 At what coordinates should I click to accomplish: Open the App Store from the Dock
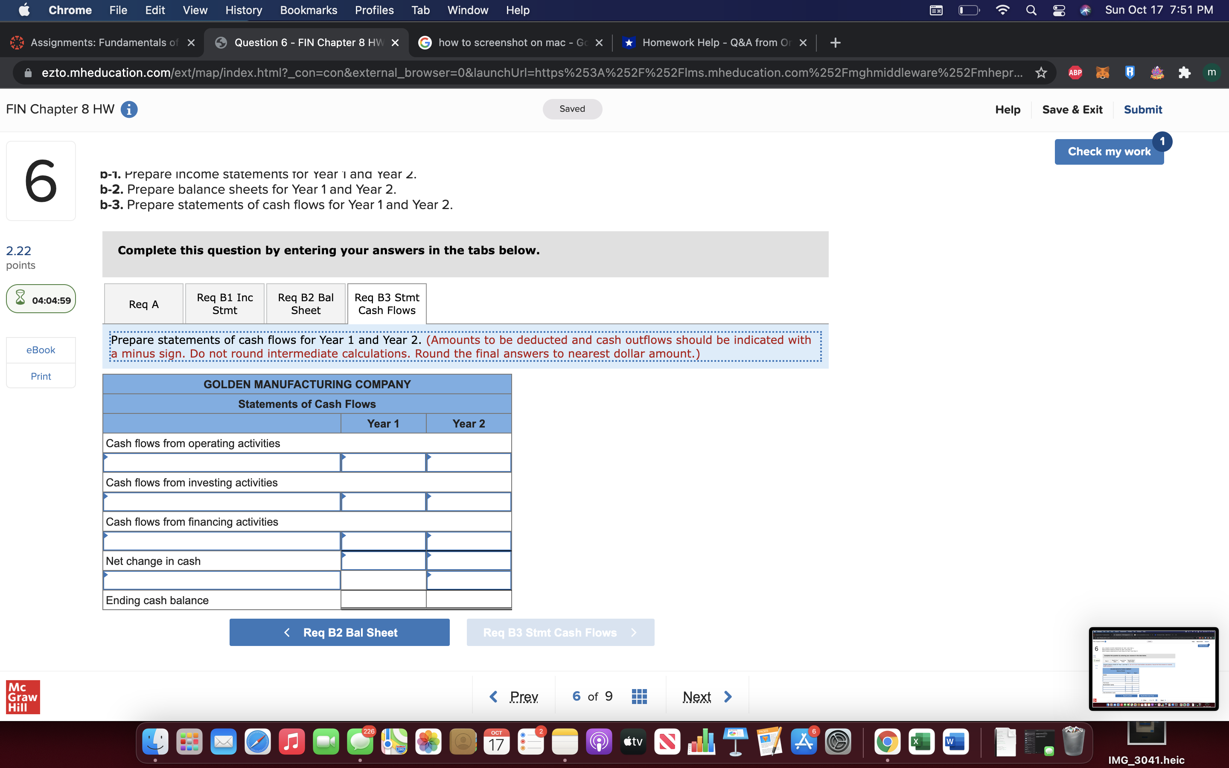click(804, 742)
